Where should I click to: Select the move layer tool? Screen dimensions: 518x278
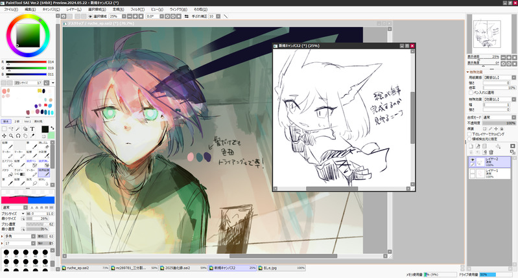(5, 135)
